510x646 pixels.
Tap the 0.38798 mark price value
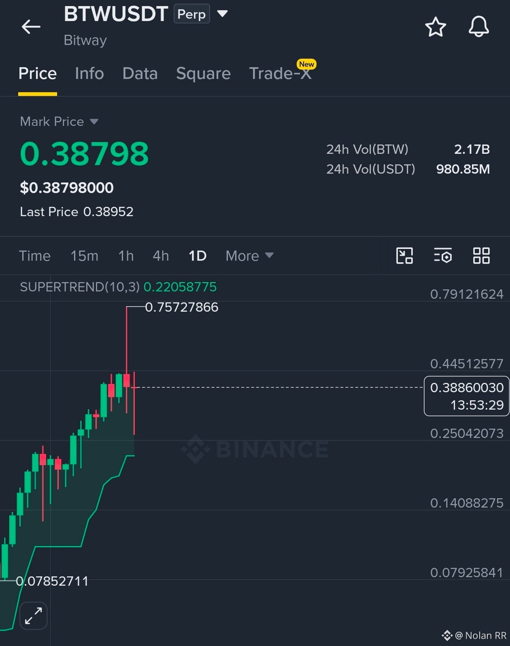(x=84, y=154)
